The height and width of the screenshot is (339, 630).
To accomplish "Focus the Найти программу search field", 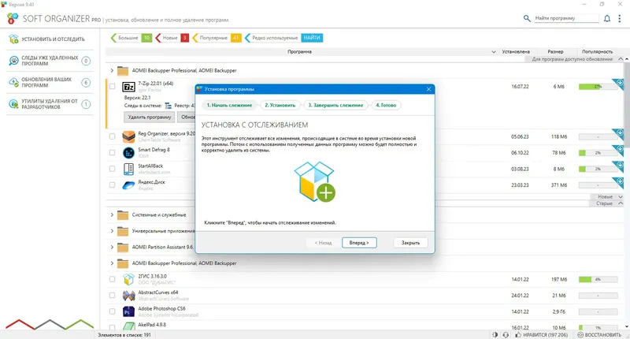I will (x=566, y=18).
